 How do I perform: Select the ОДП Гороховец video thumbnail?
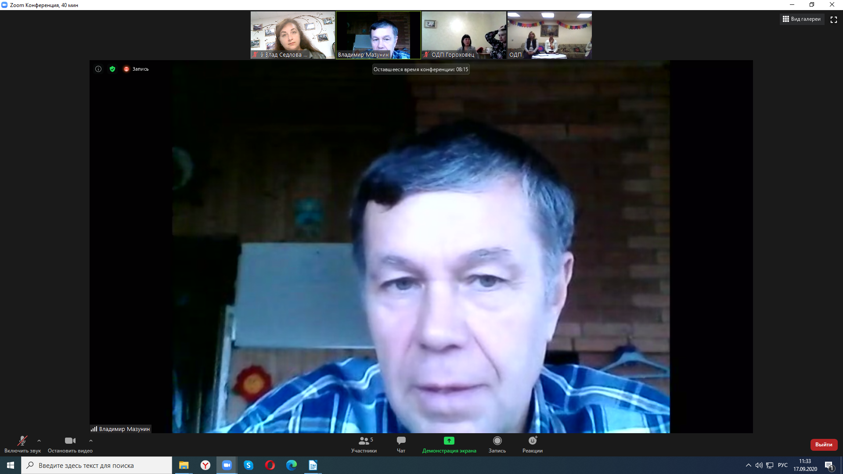(464, 35)
